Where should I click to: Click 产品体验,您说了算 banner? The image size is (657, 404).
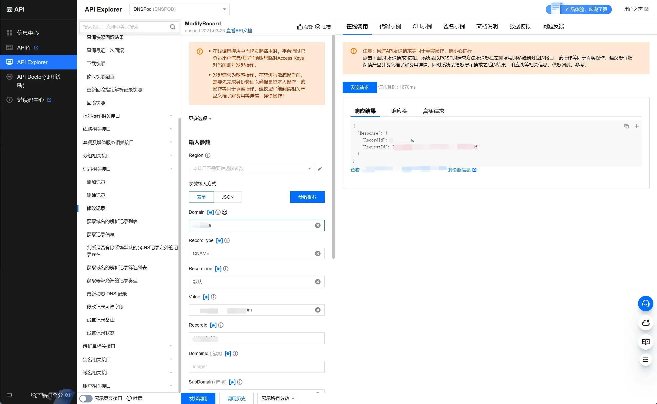[579, 9]
